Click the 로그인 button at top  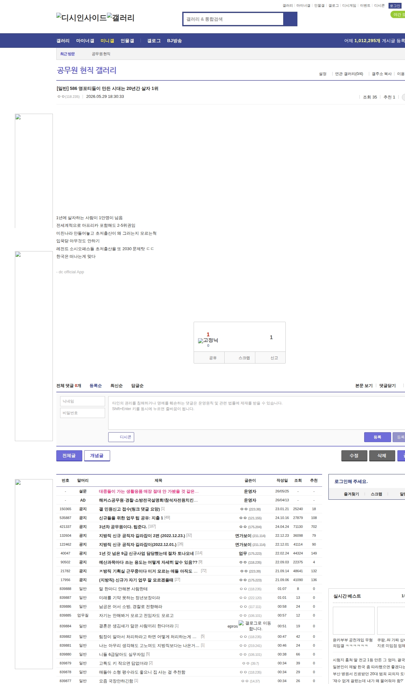pos(395,6)
